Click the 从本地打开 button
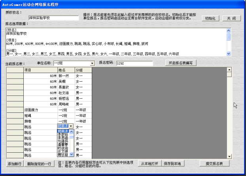246x176 pixels. coord(149,164)
